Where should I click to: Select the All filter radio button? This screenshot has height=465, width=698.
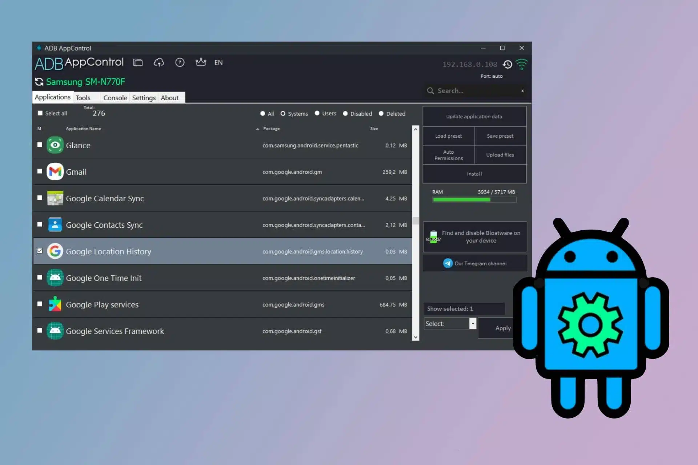(x=262, y=113)
